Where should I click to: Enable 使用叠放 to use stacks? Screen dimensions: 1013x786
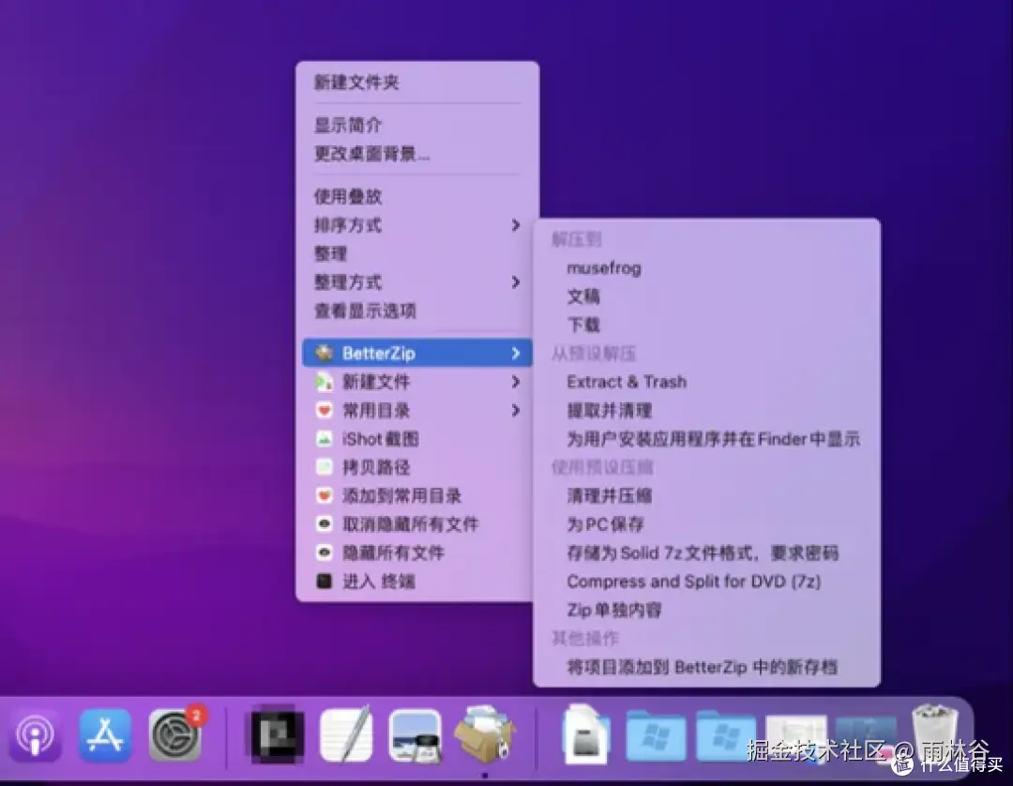click(348, 196)
